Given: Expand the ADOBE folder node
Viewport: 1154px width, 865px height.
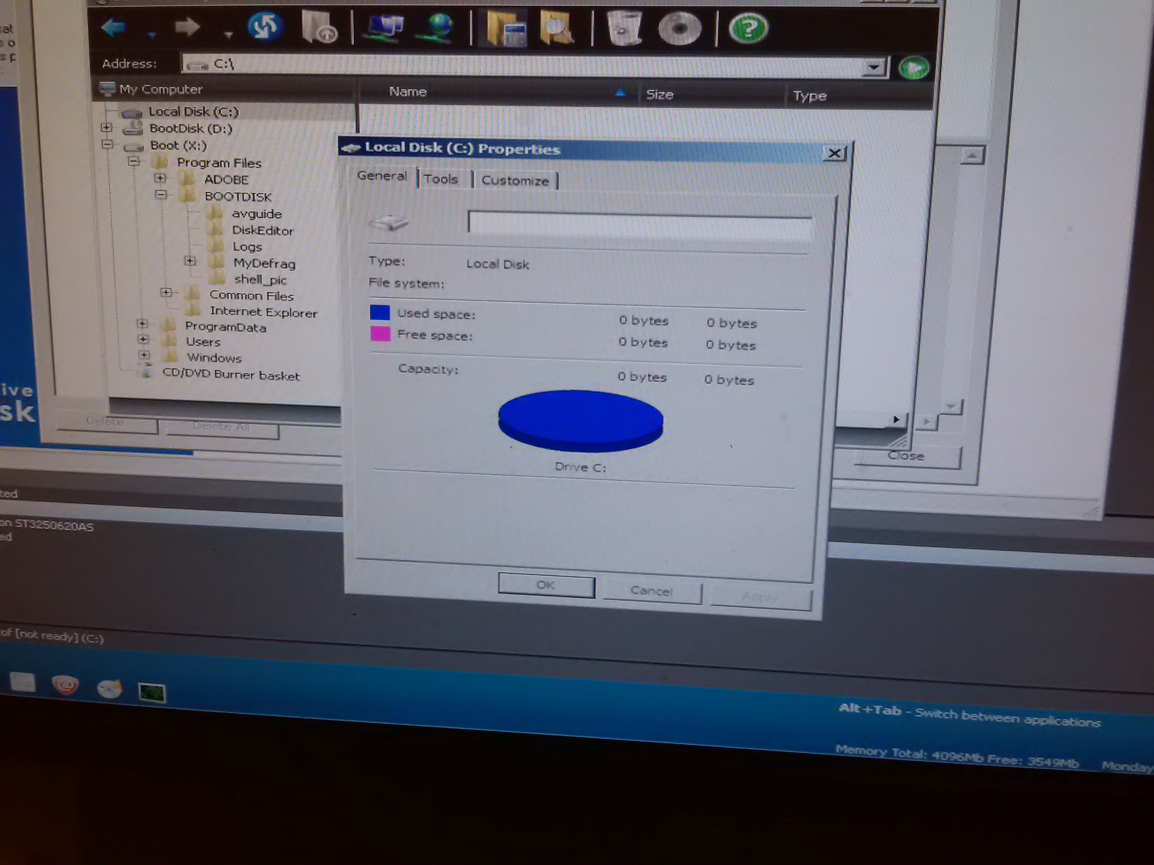Looking at the screenshot, I should click(160, 178).
